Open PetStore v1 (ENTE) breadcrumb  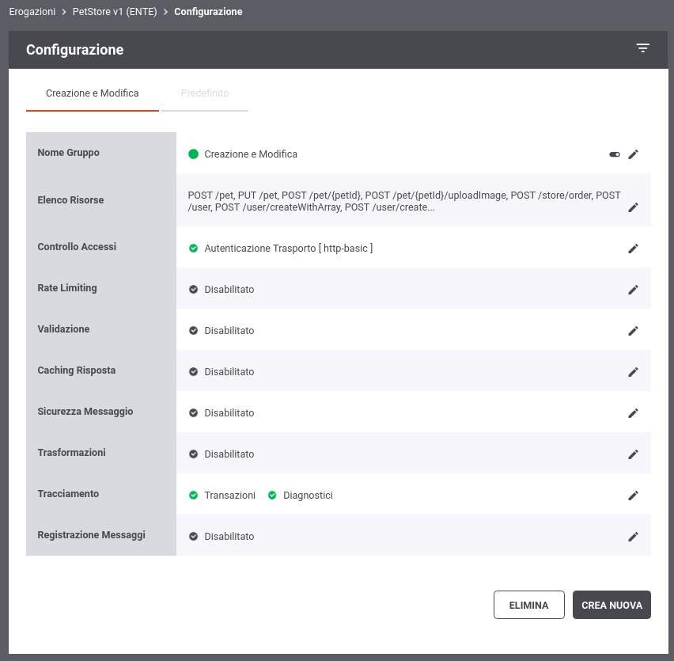pos(115,12)
